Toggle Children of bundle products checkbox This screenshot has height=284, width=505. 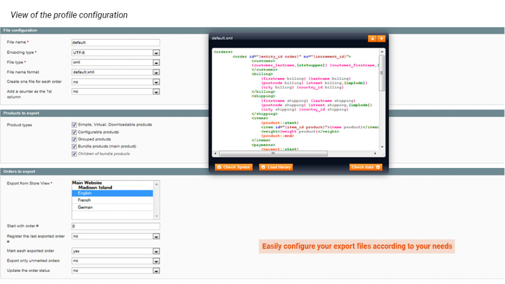click(74, 154)
